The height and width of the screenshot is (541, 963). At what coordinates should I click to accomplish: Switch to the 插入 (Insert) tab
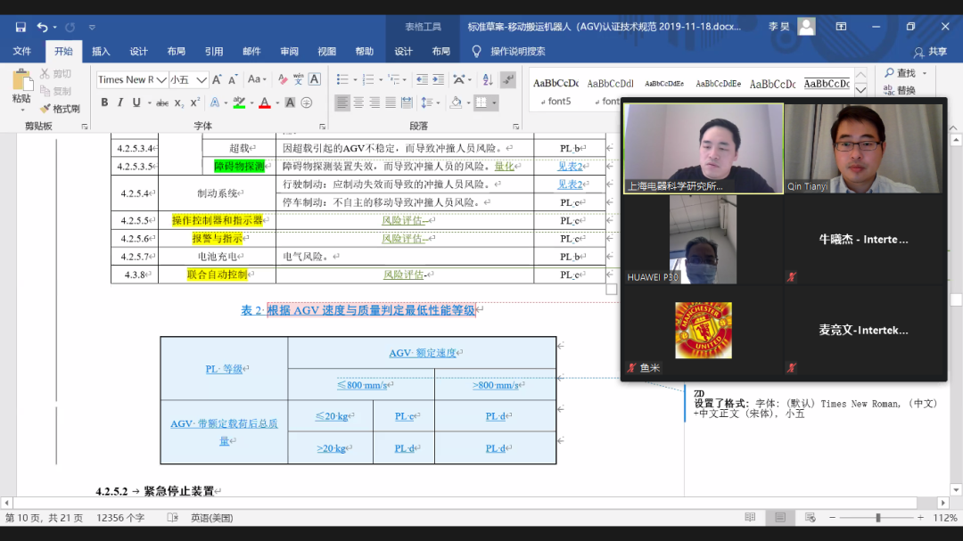(x=101, y=52)
